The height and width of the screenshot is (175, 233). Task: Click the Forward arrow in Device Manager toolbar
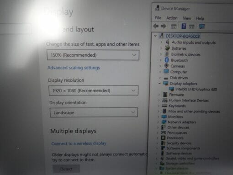tap(163, 26)
